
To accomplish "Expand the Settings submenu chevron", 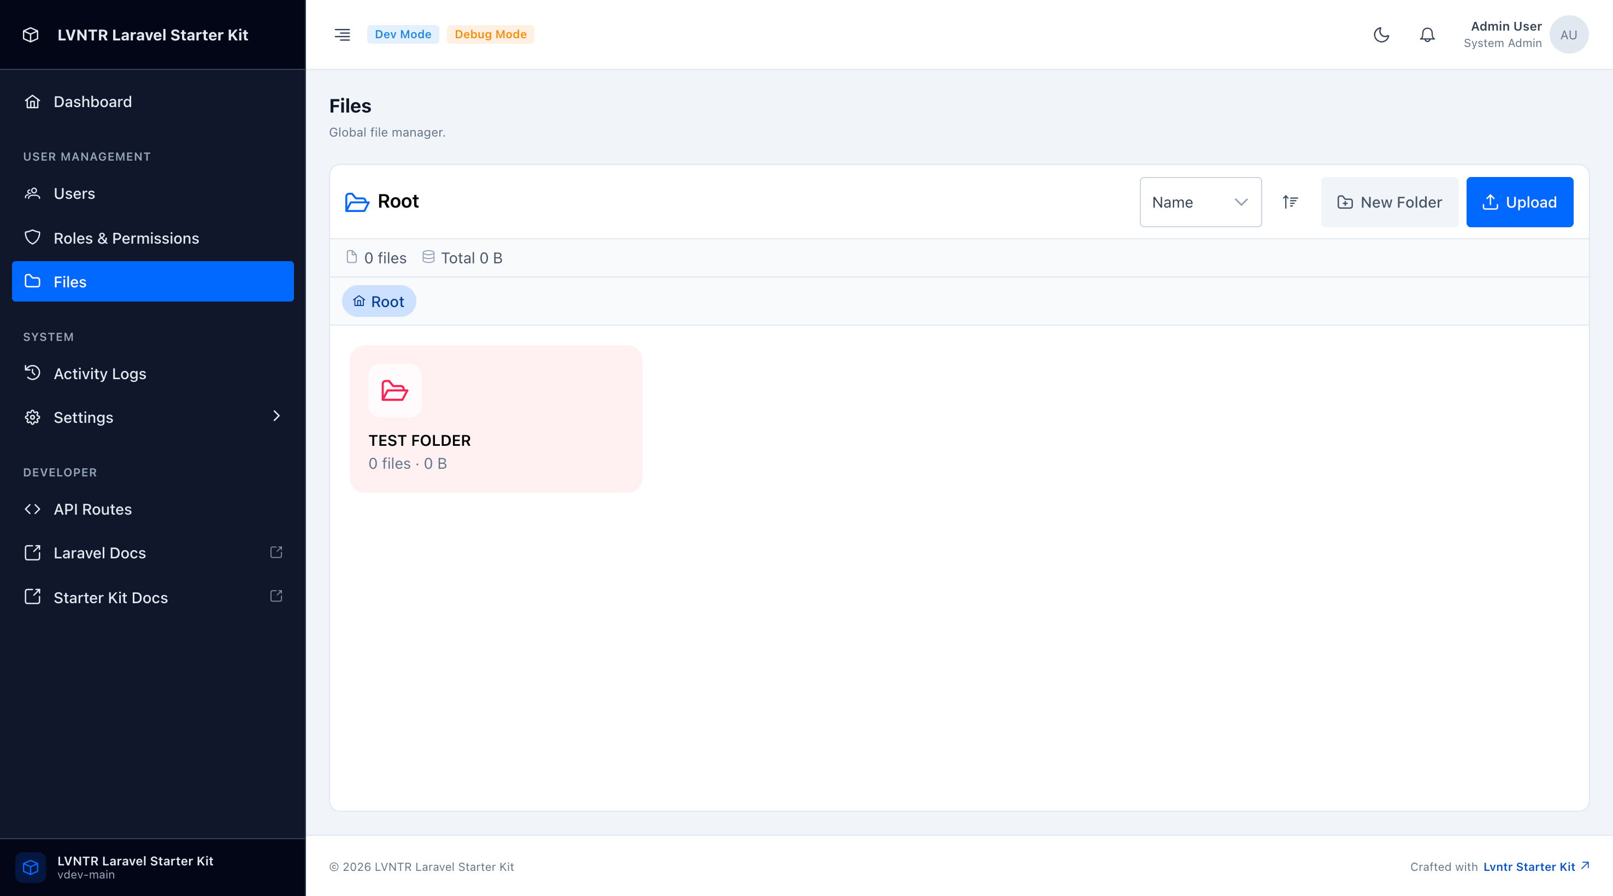I will point(276,416).
